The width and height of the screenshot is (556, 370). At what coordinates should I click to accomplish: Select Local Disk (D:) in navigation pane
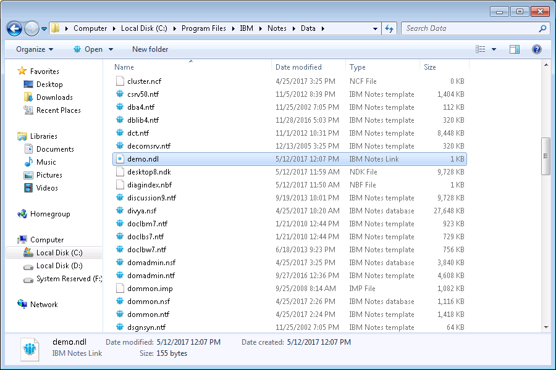(59, 266)
